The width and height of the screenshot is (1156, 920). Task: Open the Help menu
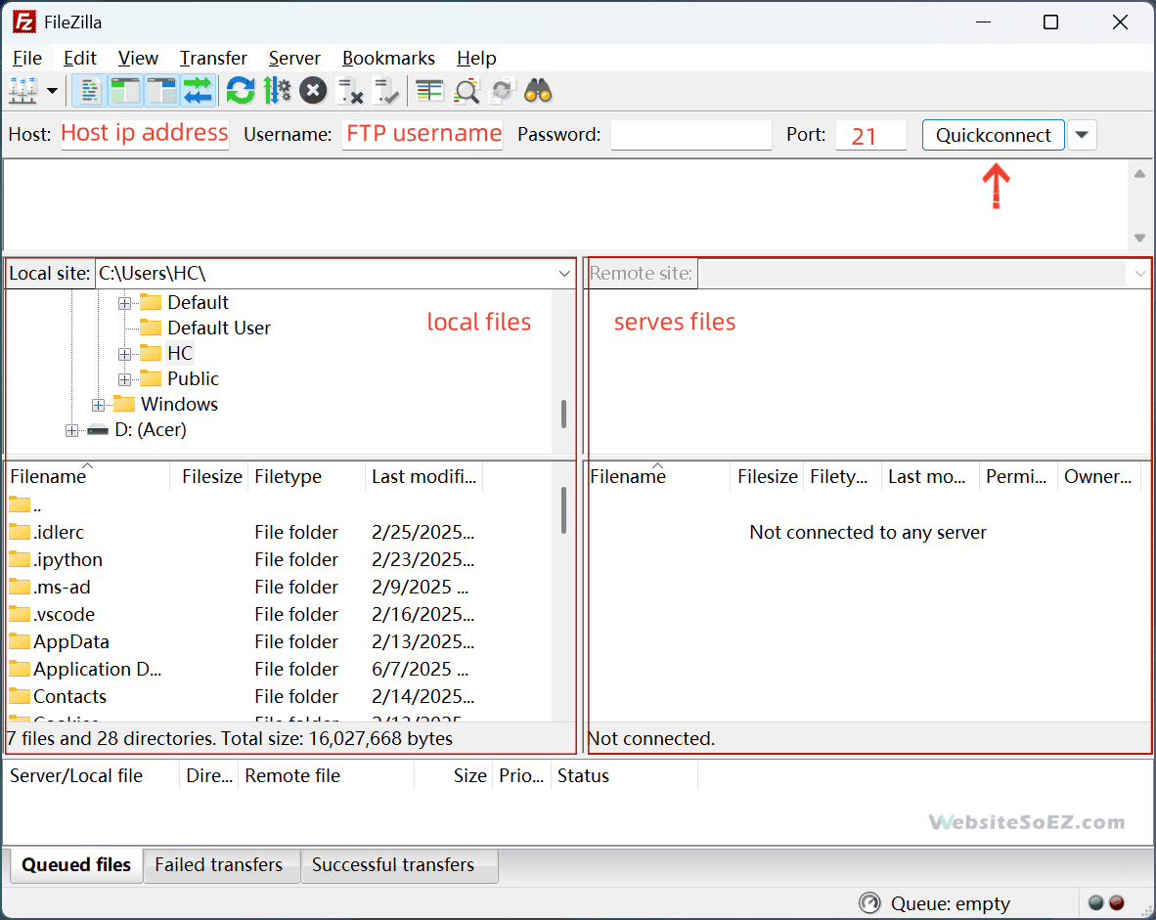coord(476,59)
